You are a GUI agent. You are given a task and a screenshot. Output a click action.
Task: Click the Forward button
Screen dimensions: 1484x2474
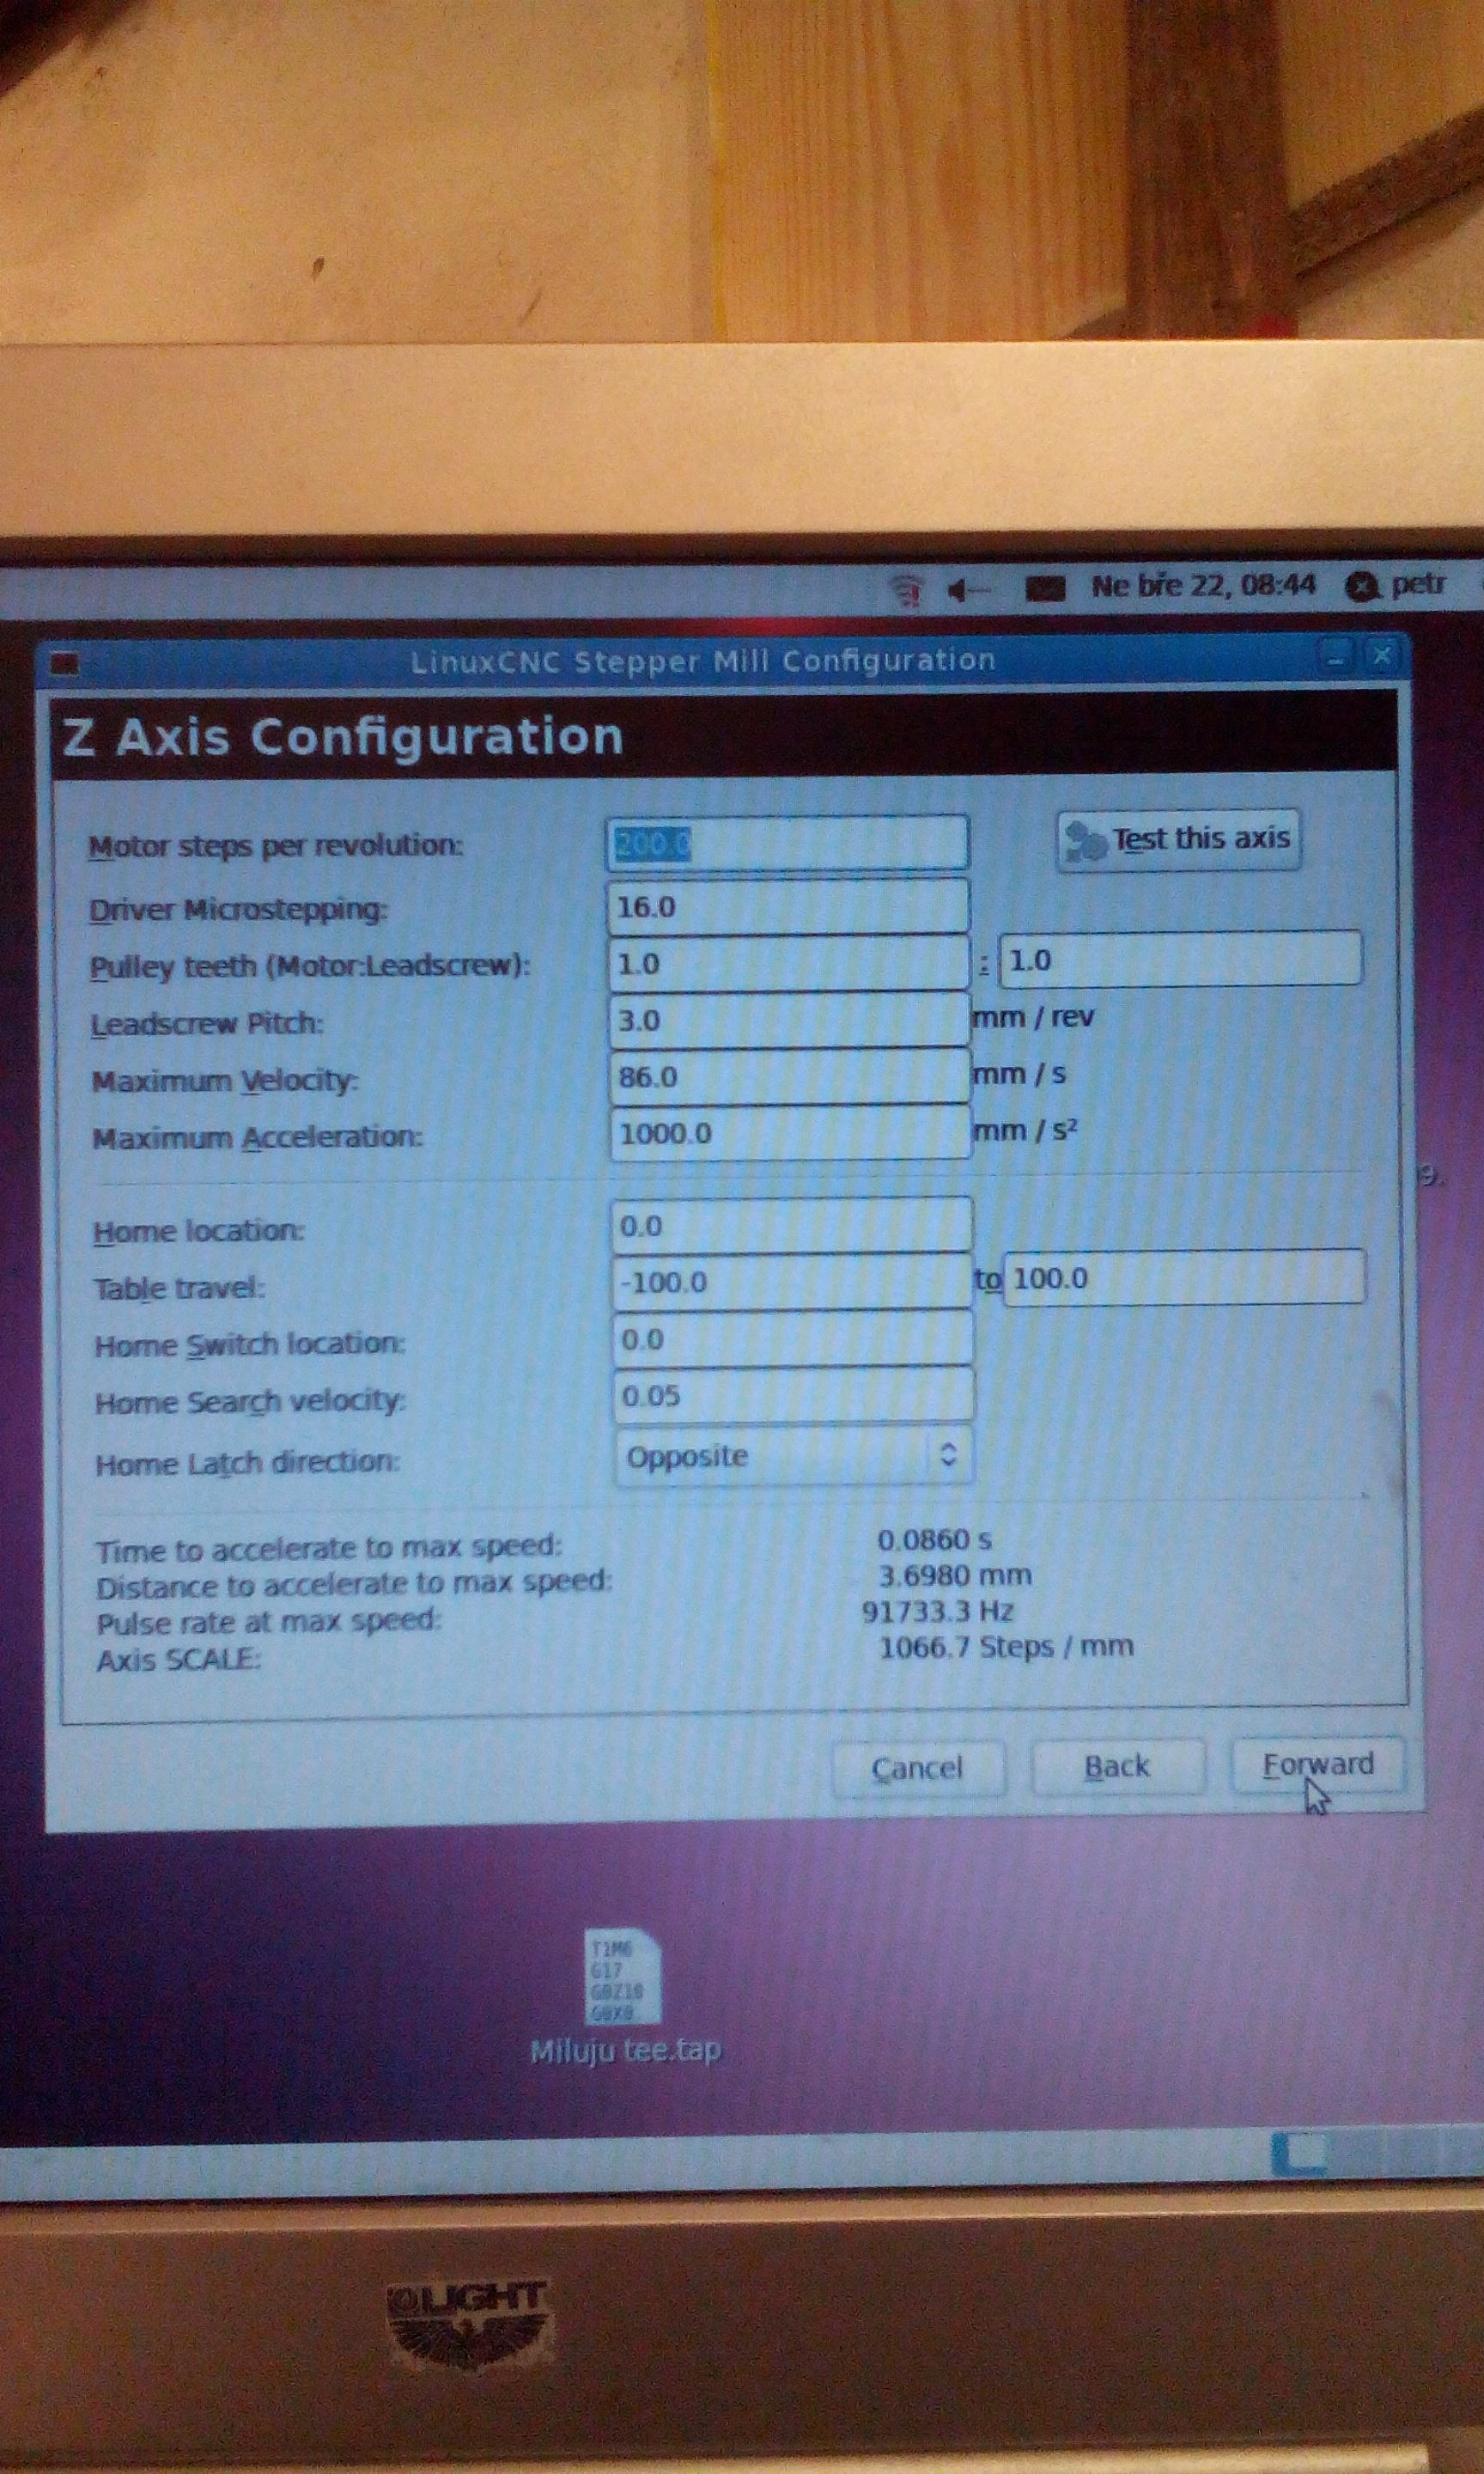[1317, 1765]
